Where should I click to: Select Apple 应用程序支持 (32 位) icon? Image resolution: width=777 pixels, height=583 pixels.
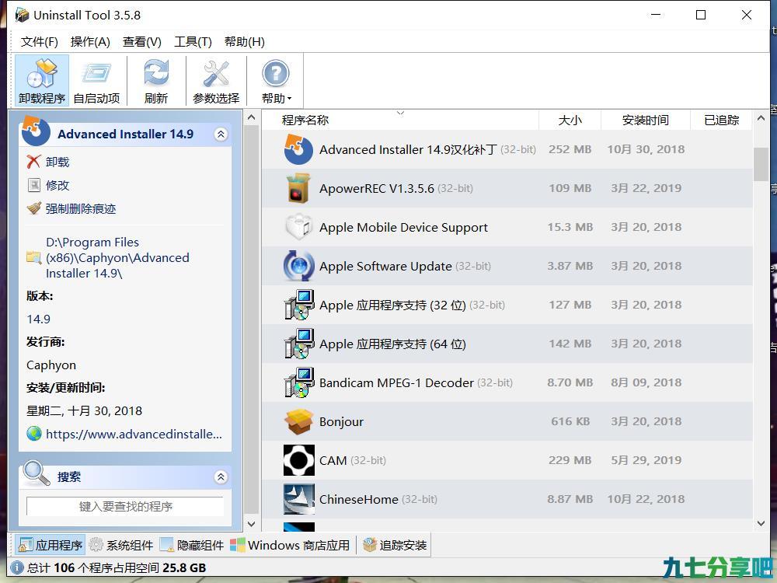(299, 305)
